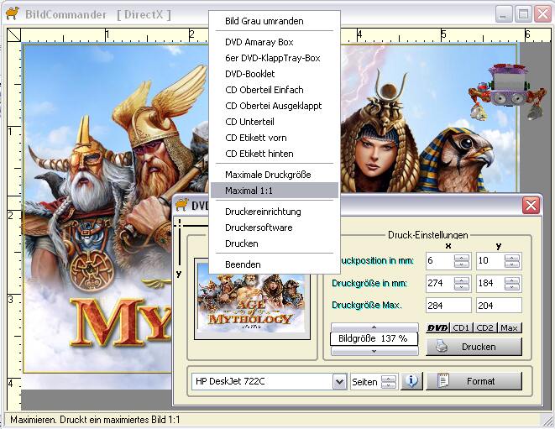
Task: Click the Format button
Action: (474, 381)
